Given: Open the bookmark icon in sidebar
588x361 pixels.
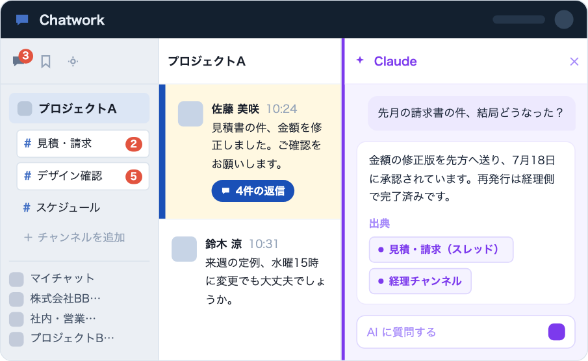Looking at the screenshot, I should pyautogui.click(x=45, y=62).
